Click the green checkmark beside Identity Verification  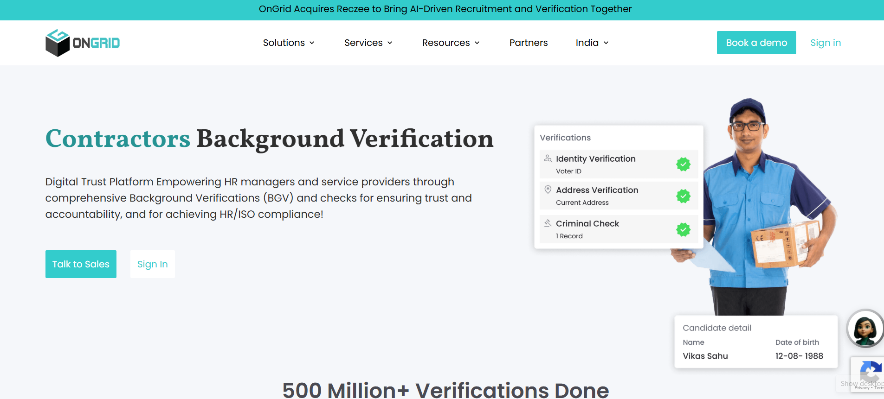click(683, 164)
